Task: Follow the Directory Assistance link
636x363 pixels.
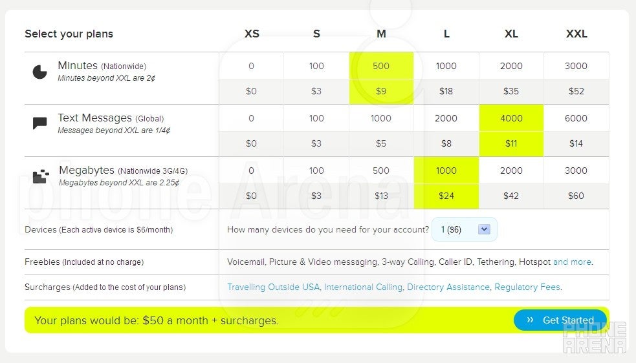Action: point(448,287)
